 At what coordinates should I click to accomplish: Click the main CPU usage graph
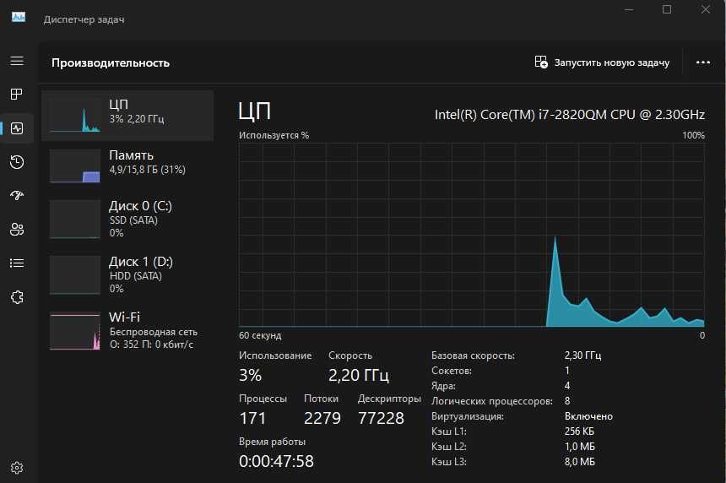coord(471,235)
